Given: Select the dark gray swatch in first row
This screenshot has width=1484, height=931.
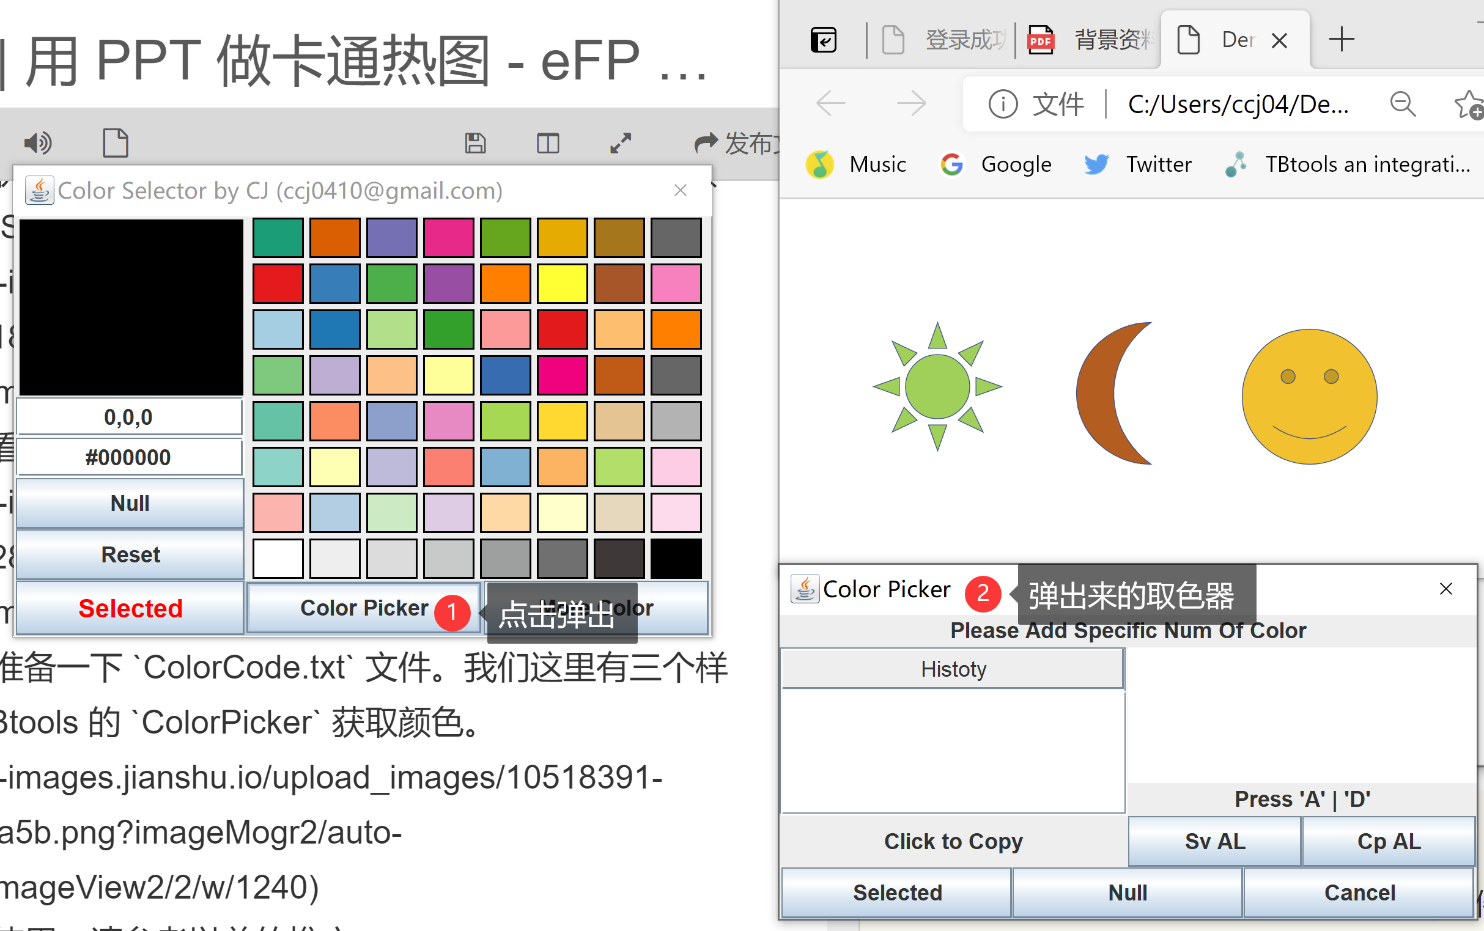Looking at the screenshot, I should 676,237.
